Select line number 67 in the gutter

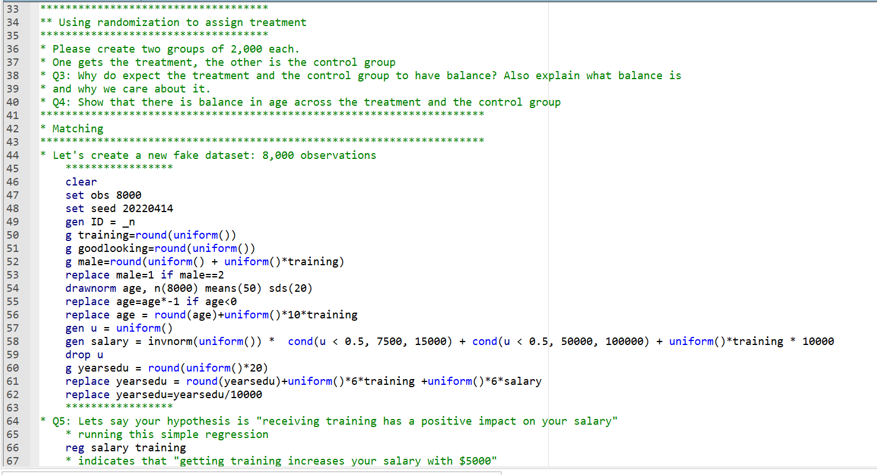click(13, 461)
